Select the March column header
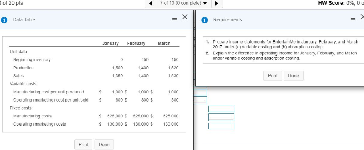This screenshot has width=364, height=150. pos(164,43)
